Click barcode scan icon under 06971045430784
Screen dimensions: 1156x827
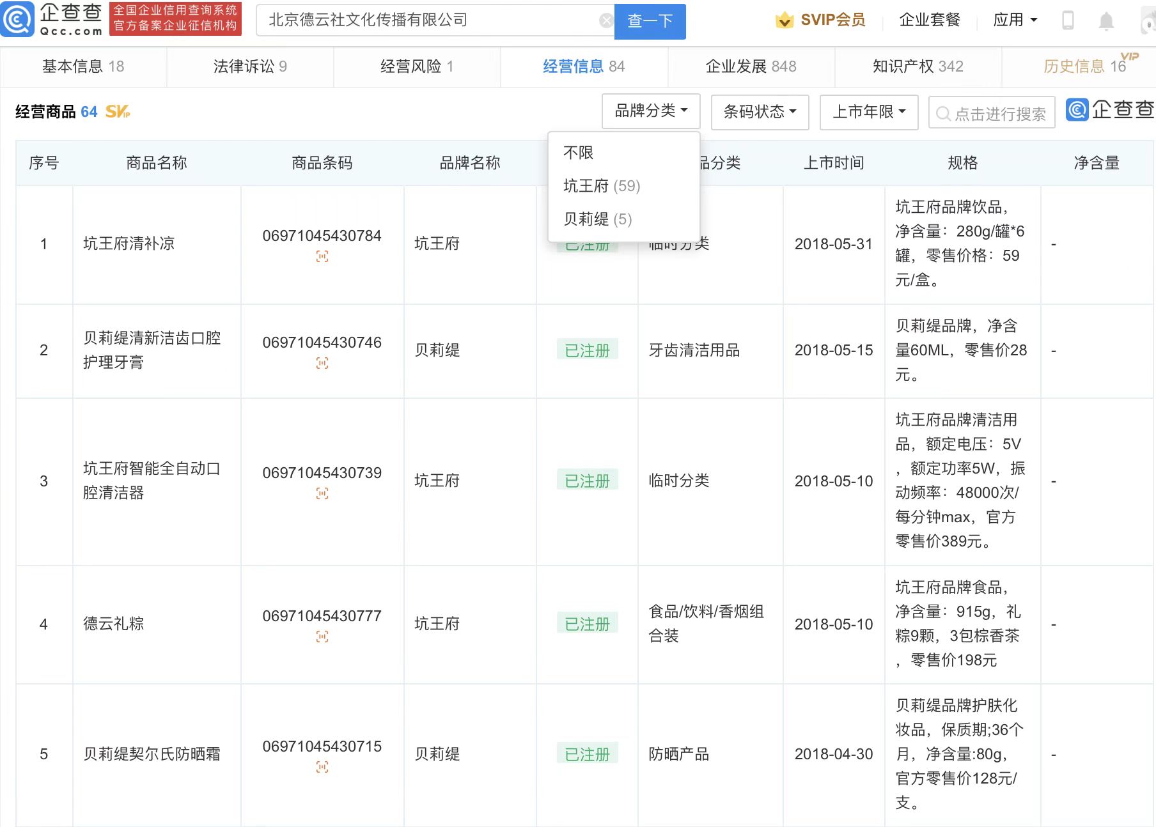point(322,257)
